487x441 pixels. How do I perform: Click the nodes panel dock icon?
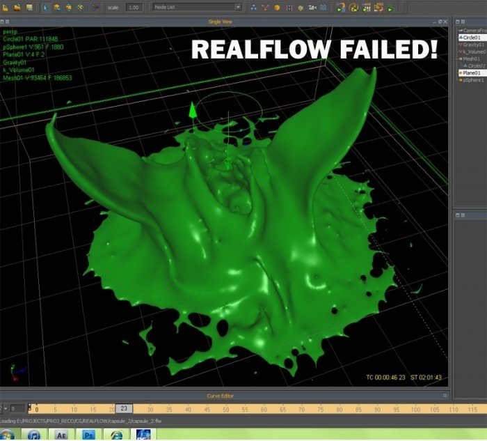point(458,22)
